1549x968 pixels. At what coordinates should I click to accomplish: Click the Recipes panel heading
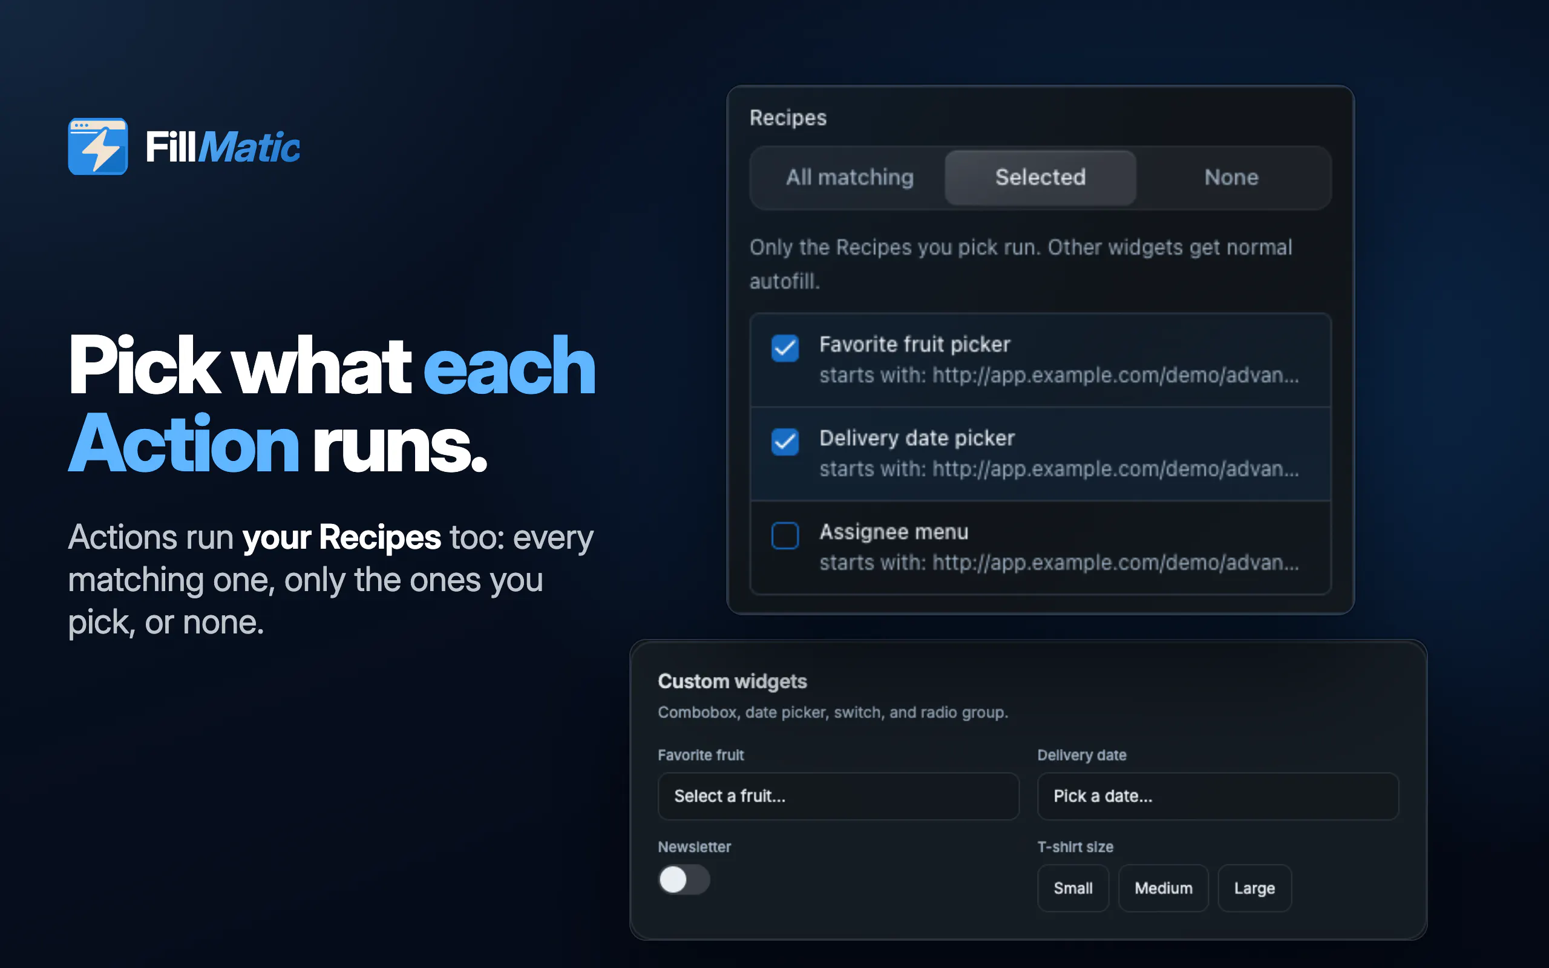pos(788,118)
